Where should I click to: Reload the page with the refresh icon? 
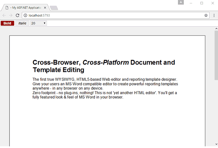17,15
